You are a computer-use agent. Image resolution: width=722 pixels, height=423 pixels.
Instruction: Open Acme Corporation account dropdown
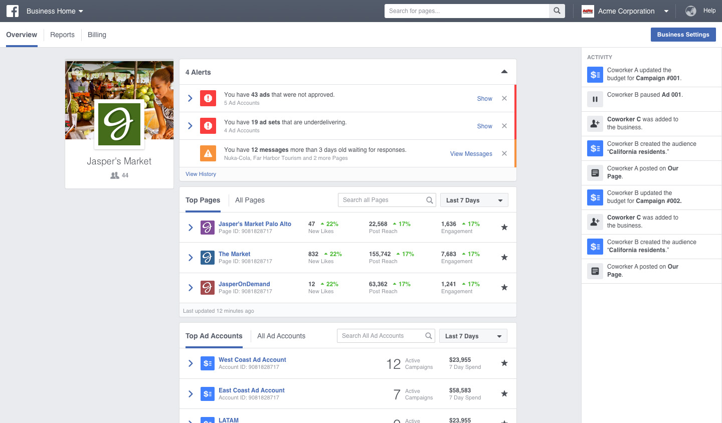[x=666, y=11]
